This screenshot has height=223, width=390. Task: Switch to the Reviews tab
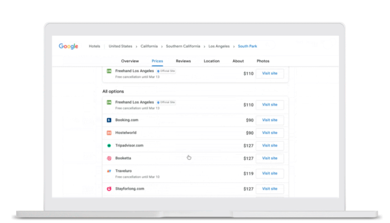point(183,61)
